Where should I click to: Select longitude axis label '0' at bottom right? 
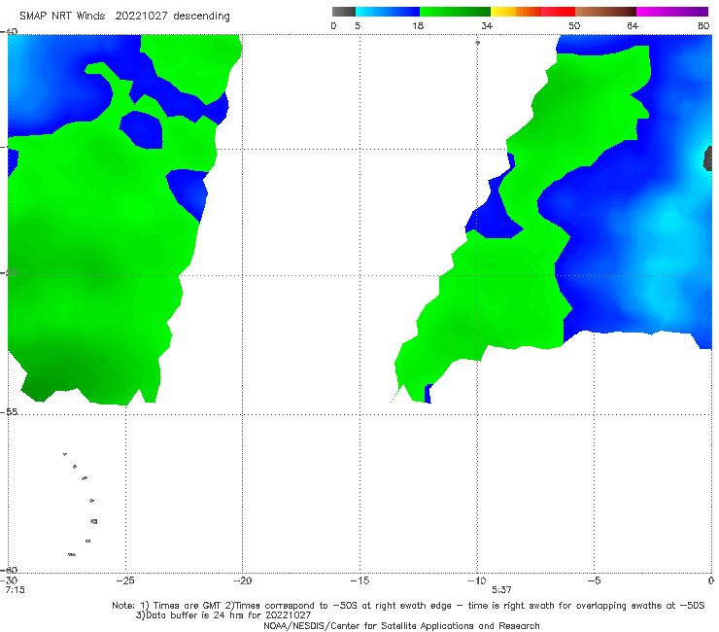pos(711,580)
